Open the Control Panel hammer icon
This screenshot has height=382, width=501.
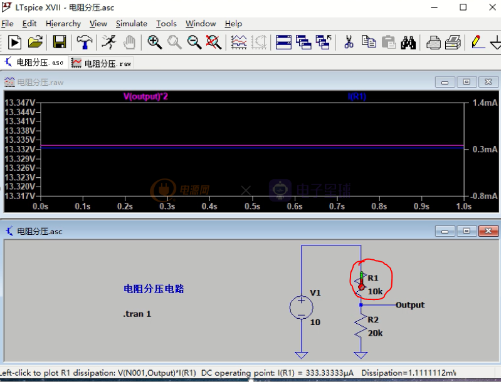tap(84, 43)
